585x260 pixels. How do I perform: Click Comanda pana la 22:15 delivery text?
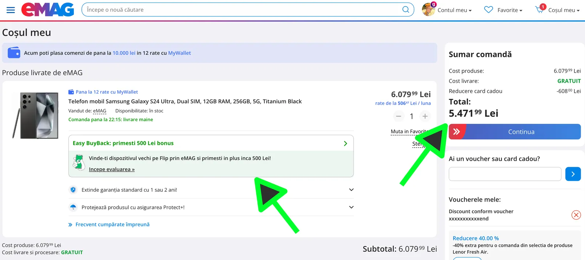click(x=111, y=120)
